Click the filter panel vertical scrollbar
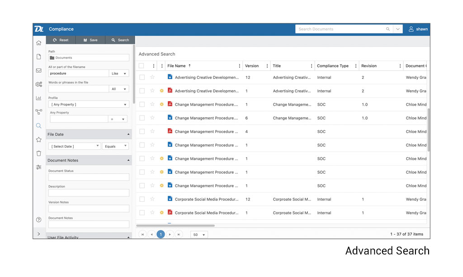Screen dimensions: 463x277 pyautogui.click(x=134, y=74)
